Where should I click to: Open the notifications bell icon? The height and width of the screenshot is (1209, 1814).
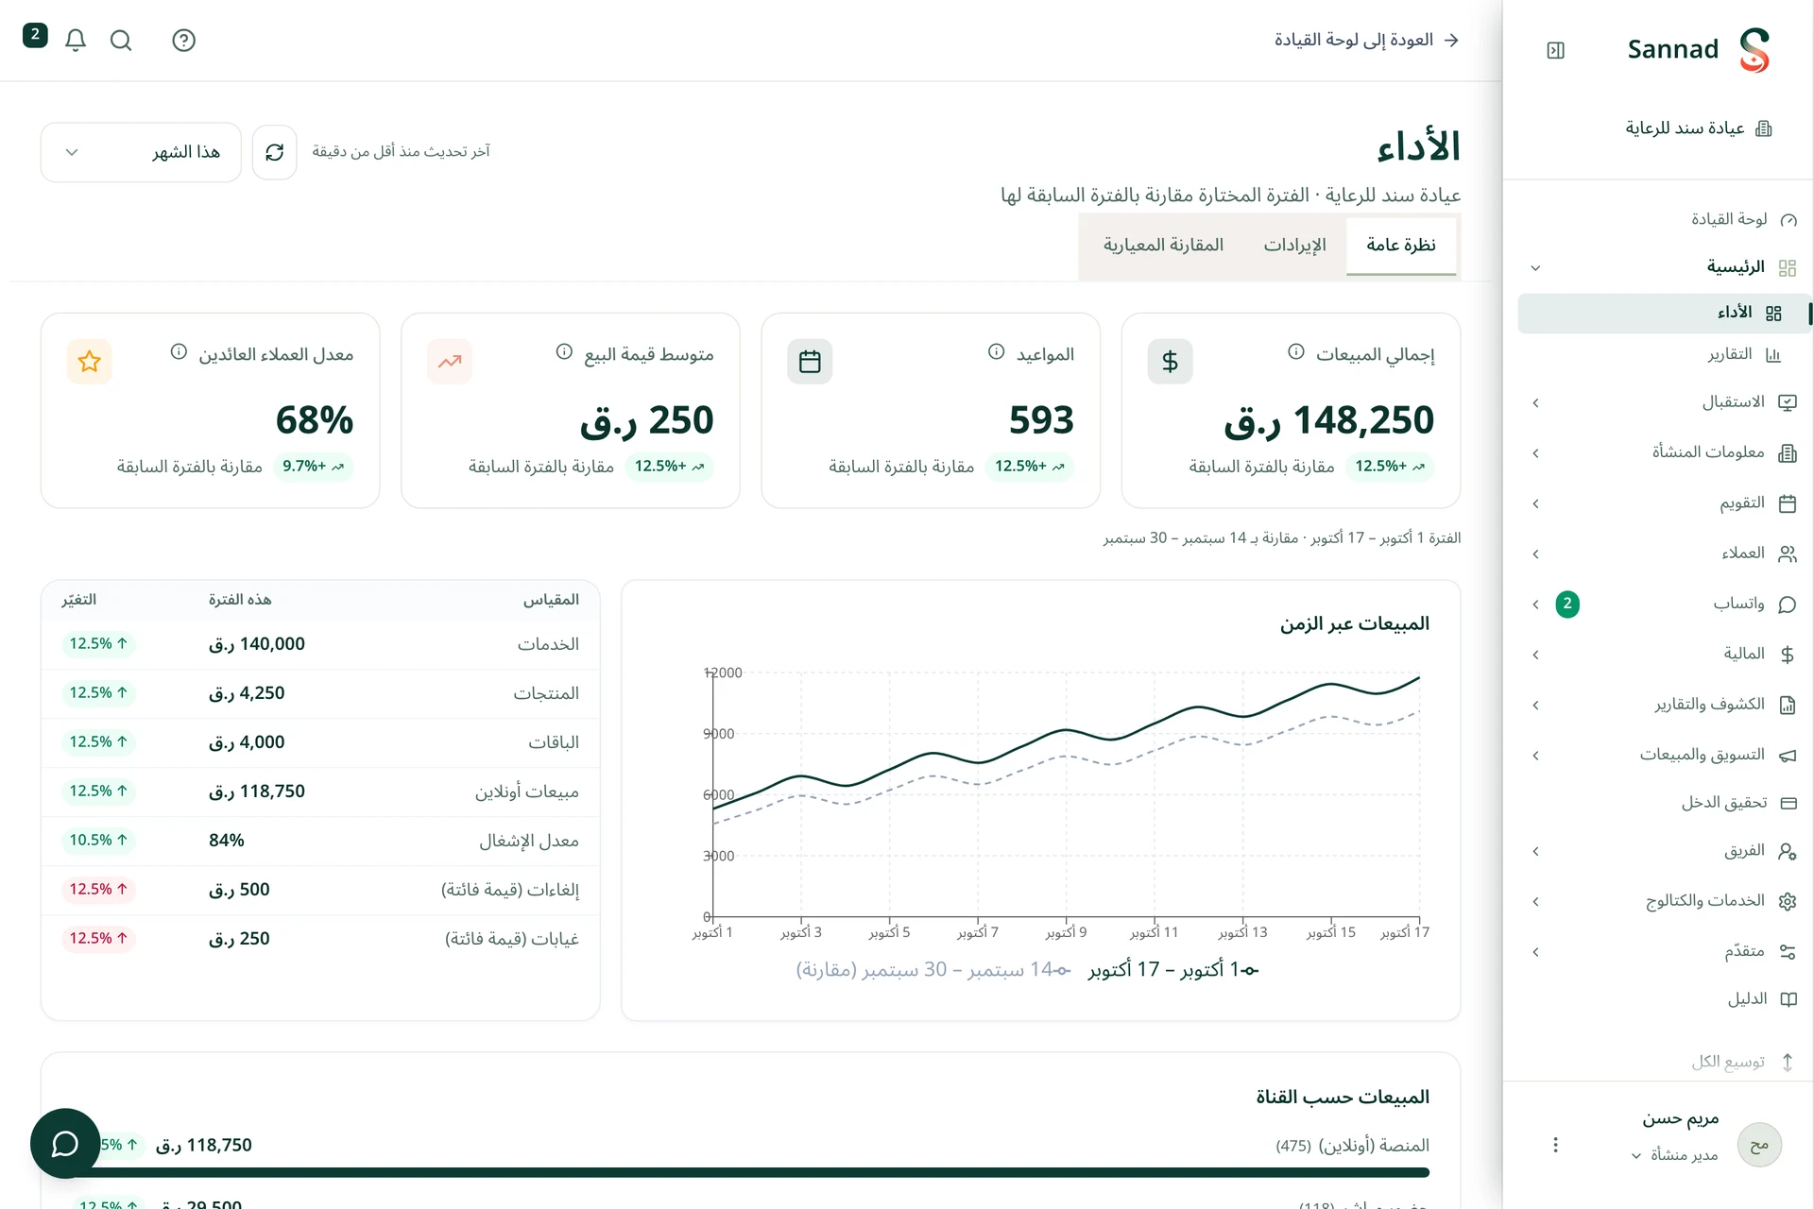coord(76,40)
